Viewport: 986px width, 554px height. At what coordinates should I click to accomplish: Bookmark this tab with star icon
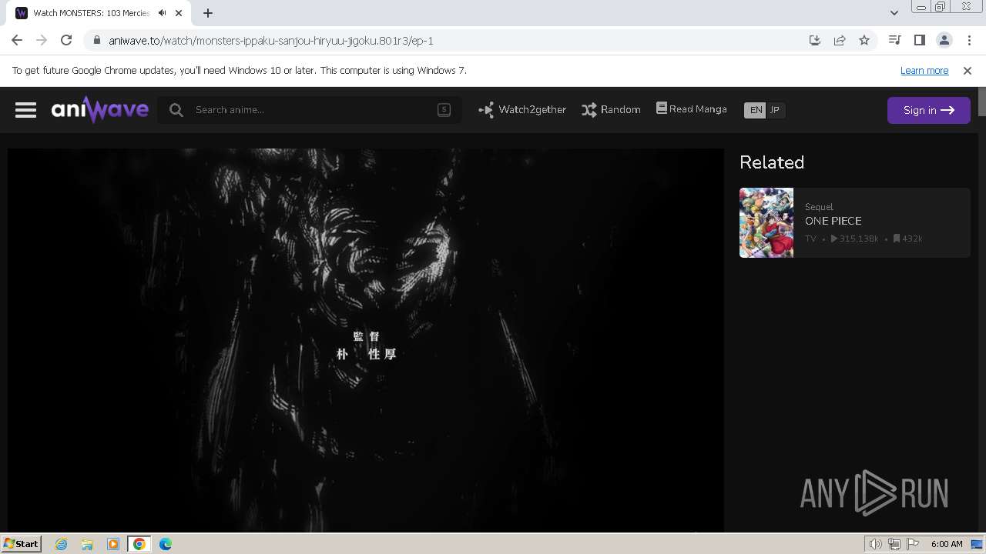(864, 40)
